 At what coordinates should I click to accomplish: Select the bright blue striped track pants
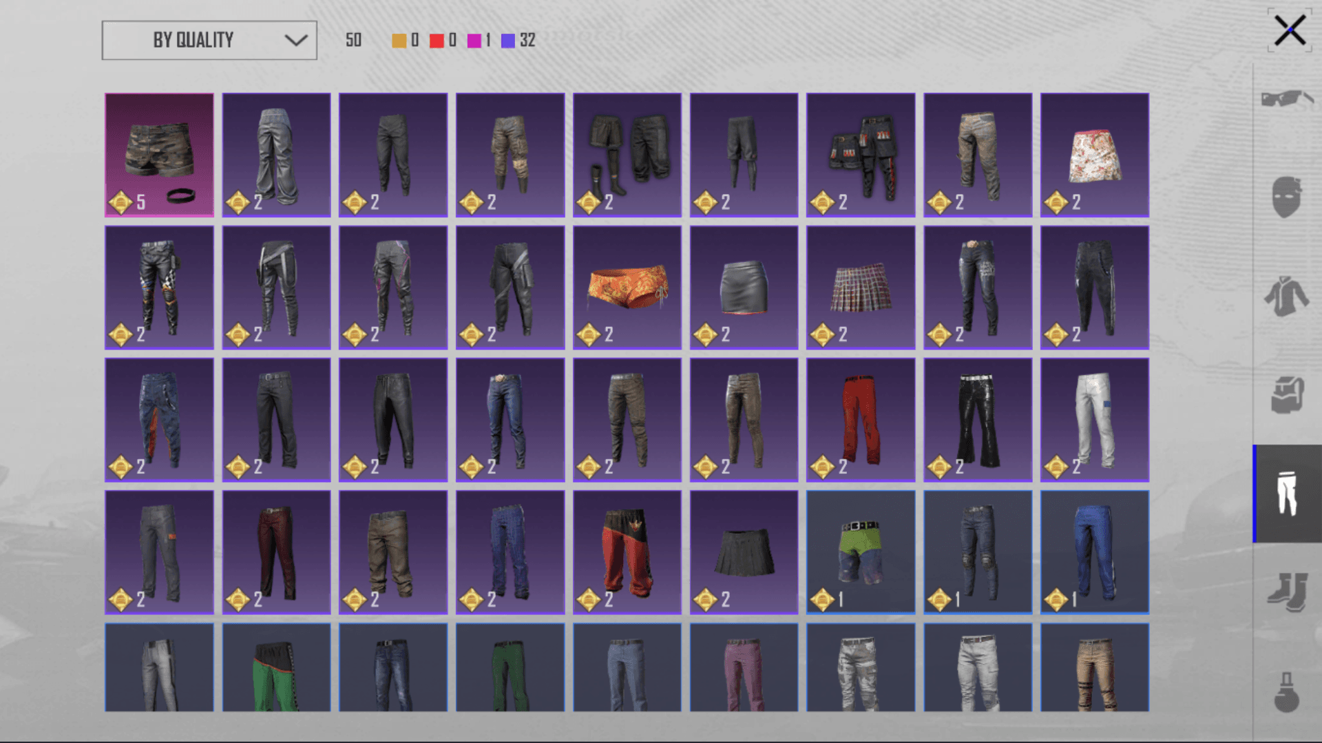point(1095,552)
